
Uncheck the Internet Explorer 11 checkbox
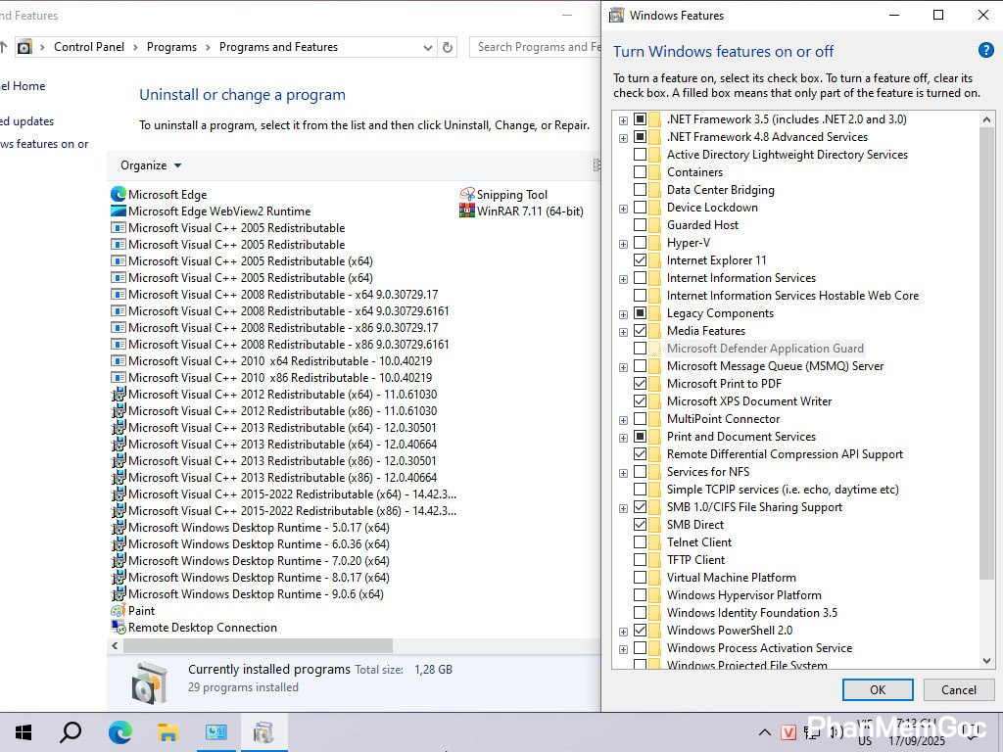(x=640, y=260)
